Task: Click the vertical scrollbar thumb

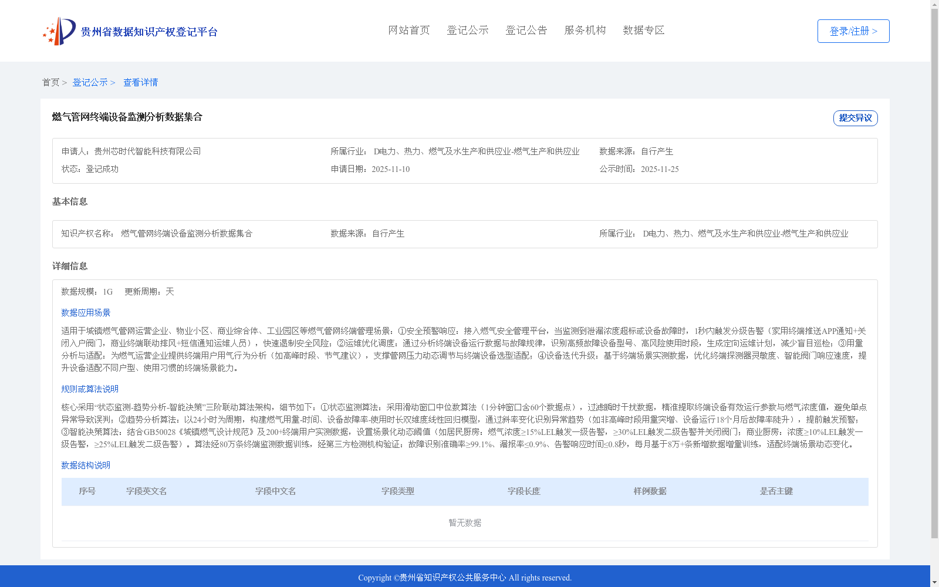Action: (934, 274)
